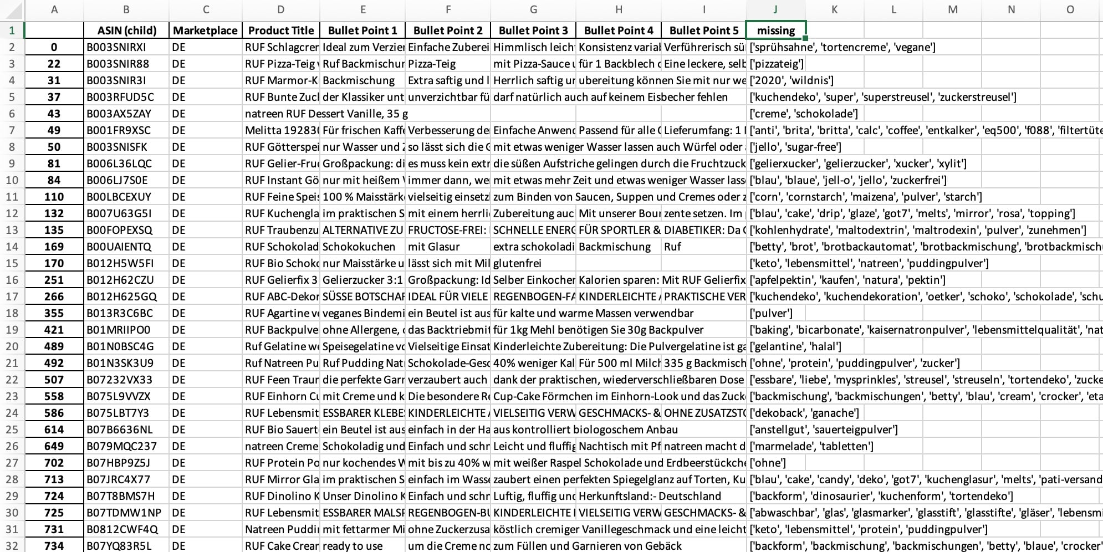The image size is (1103, 552).
Task: Click '100 % Maisstärke' bullet cell
Action: coord(362,197)
